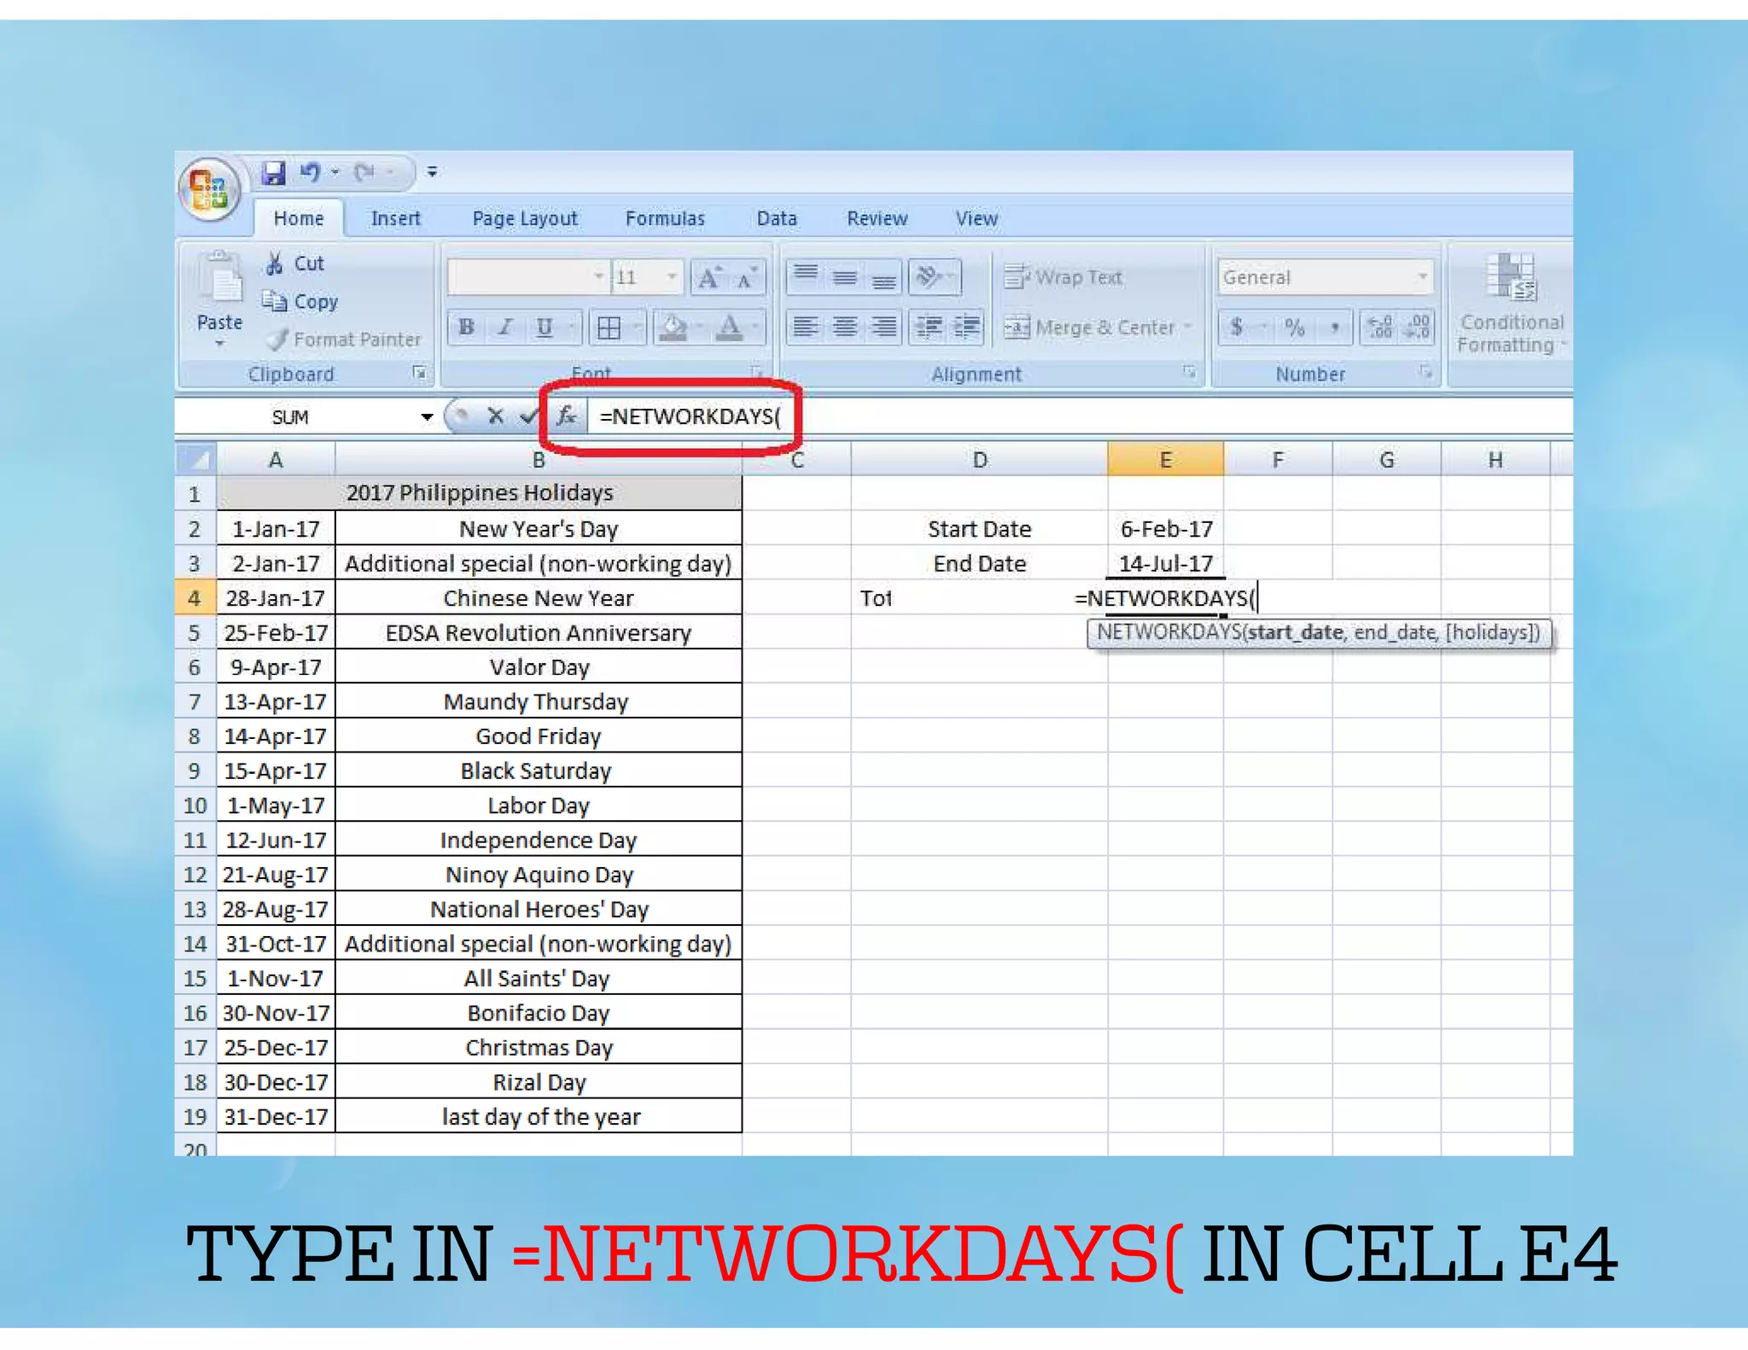
Task: Click the Office button logo
Action: point(209,189)
